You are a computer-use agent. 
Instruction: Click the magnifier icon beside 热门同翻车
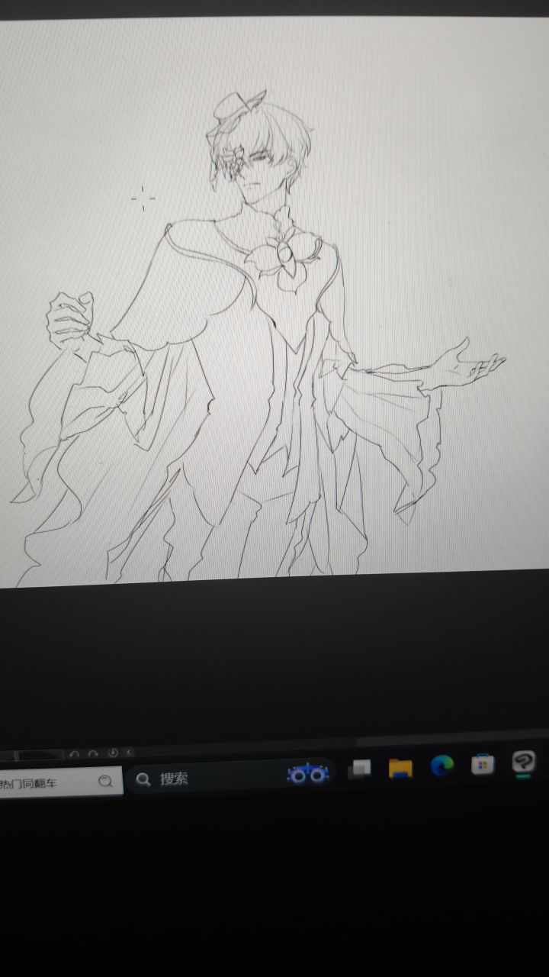106,781
